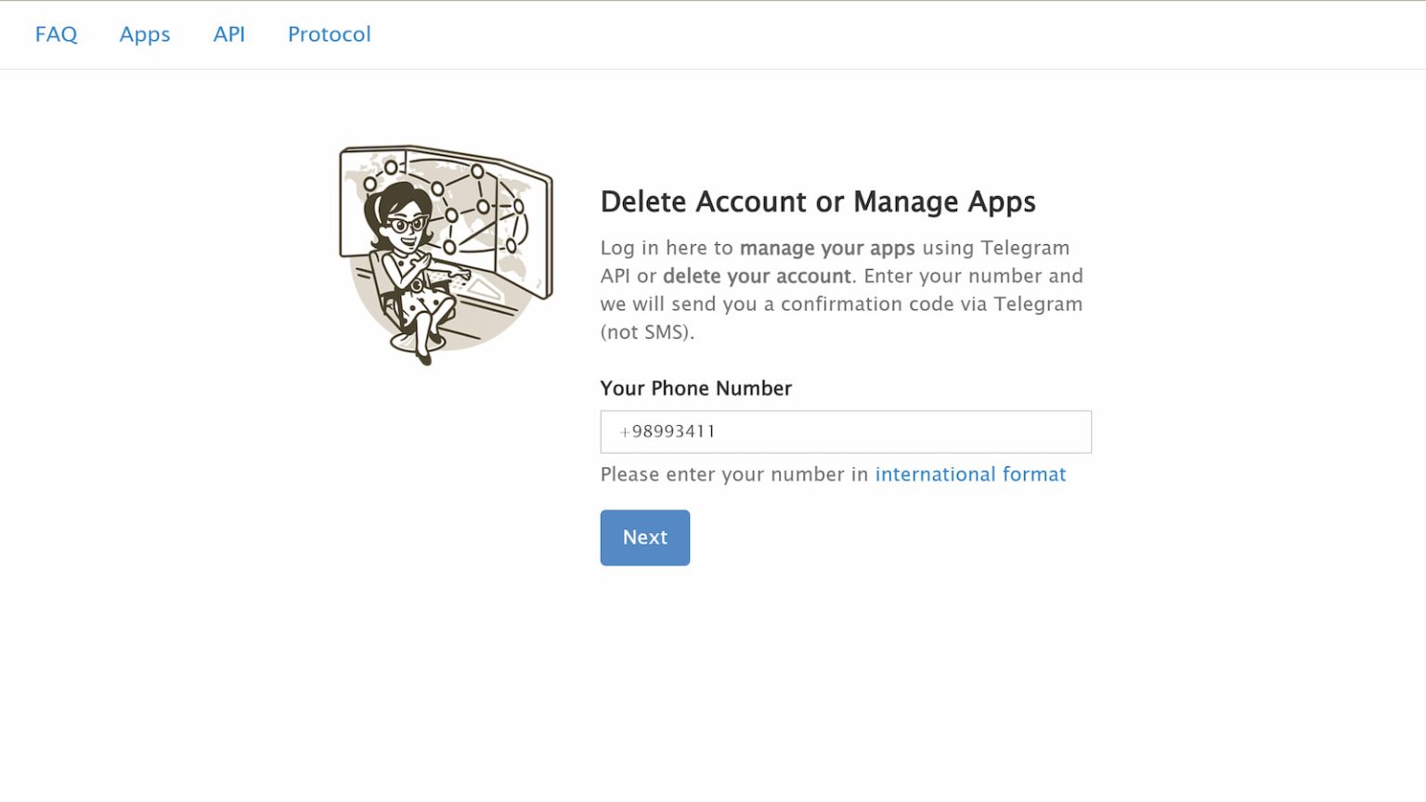Click the Delete Account or Manage Apps heading
The height and width of the screenshot is (802, 1426).
pos(817,201)
